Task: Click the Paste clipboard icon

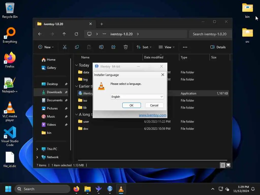Action: [89, 47]
